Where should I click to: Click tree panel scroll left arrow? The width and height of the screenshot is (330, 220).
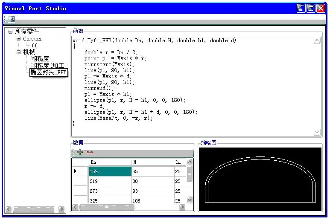click(x=9, y=209)
